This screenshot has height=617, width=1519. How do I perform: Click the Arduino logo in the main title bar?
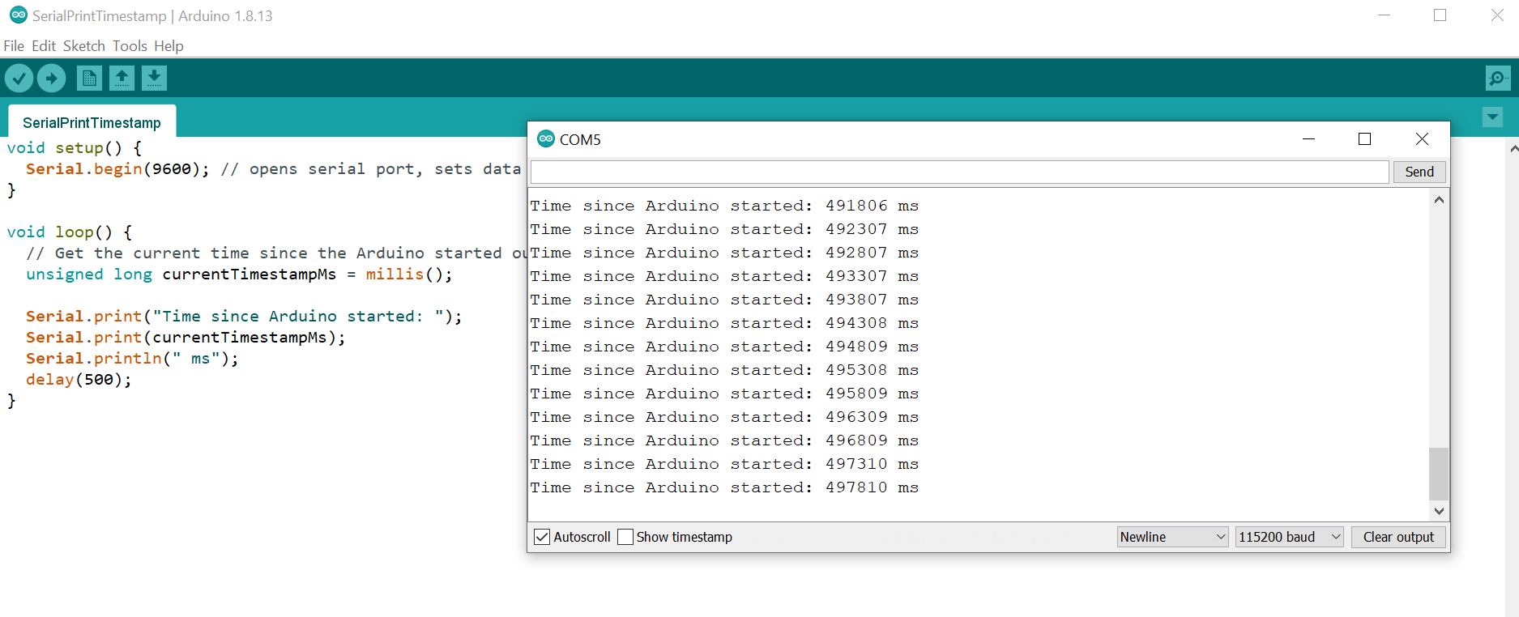click(18, 15)
